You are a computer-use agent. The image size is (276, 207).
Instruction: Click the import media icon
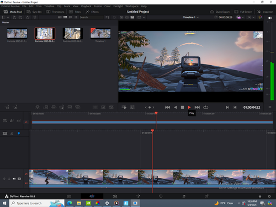tap(14, 17)
